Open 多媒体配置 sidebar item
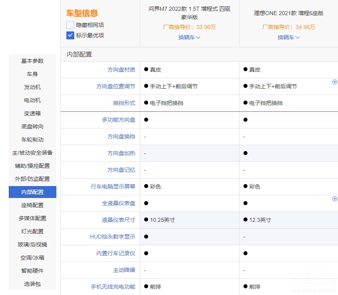 coord(33,218)
